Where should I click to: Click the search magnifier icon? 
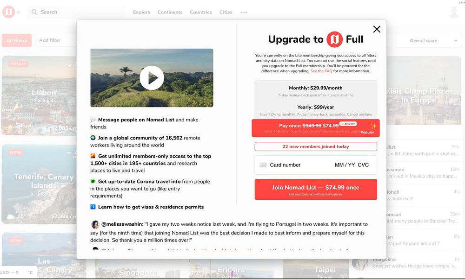[34, 12]
